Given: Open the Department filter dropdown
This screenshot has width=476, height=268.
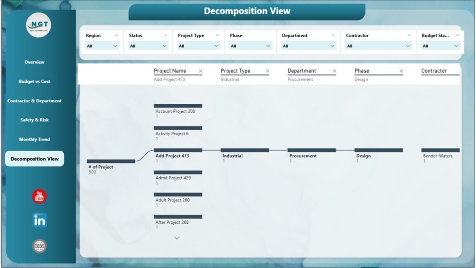Looking at the screenshot, I should point(332,46).
